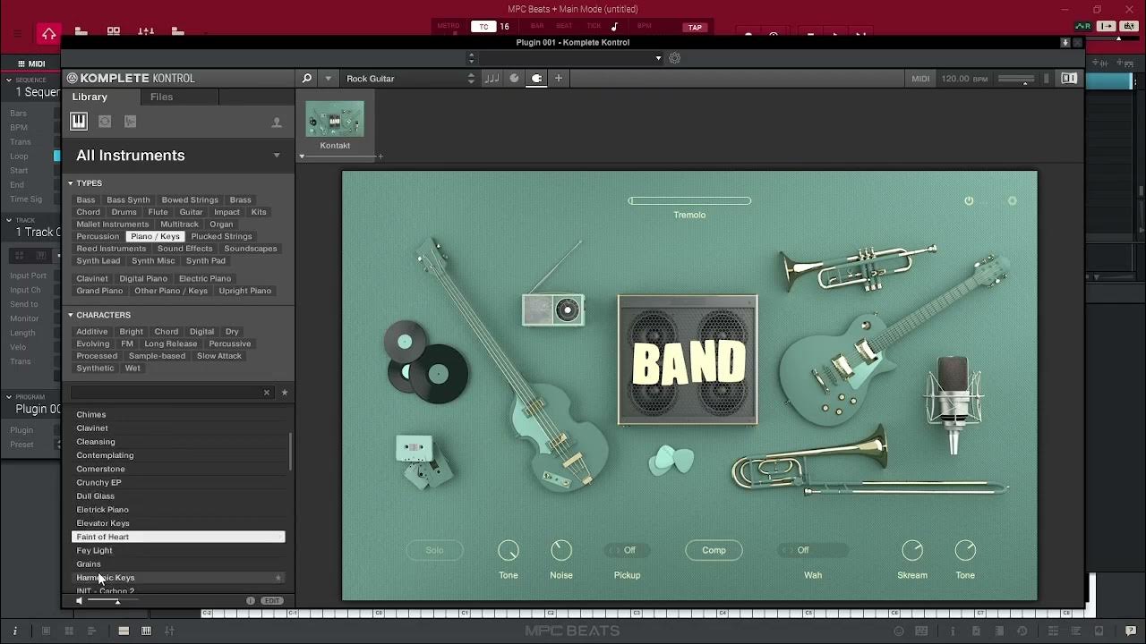The height and width of the screenshot is (644, 1146).
Task: Adjust the Skream knob
Action: (912, 550)
